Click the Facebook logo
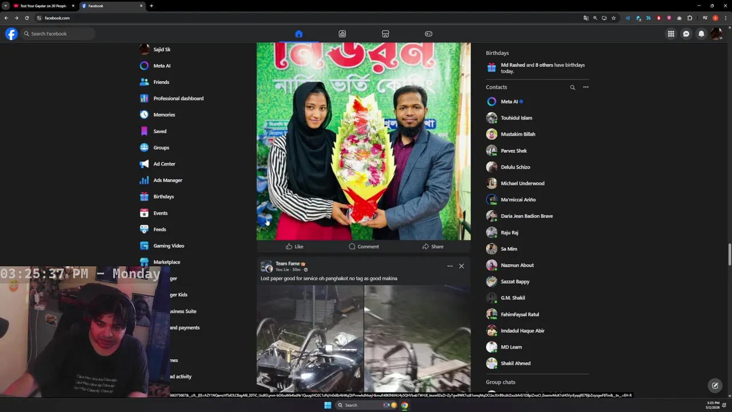 click(11, 34)
